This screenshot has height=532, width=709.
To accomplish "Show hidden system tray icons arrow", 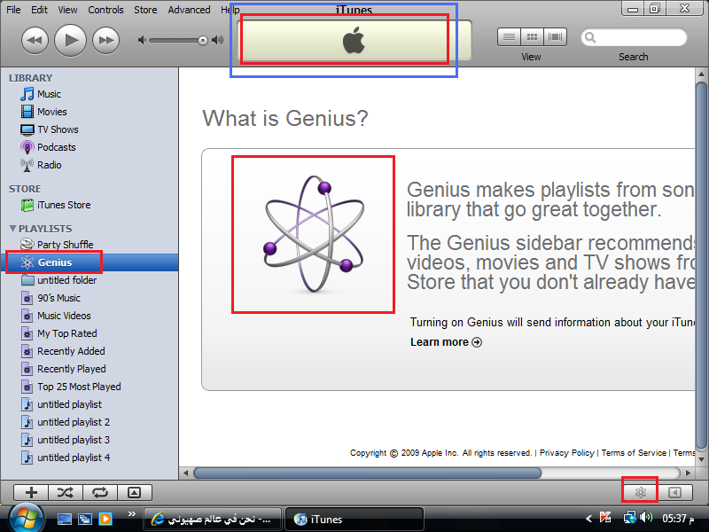I will (x=589, y=519).
